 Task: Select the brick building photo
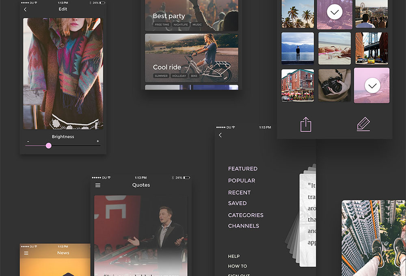click(x=298, y=85)
